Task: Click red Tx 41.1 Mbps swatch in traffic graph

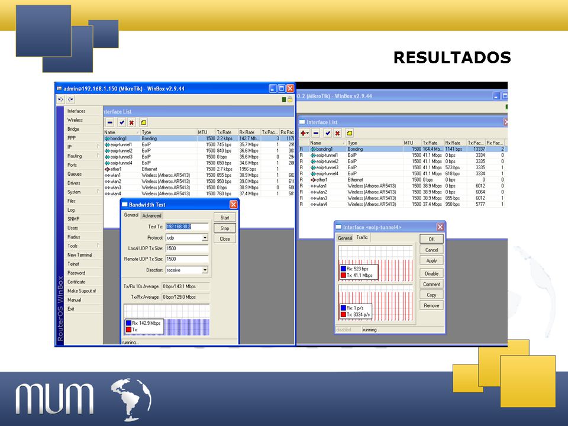Action: tap(343, 275)
